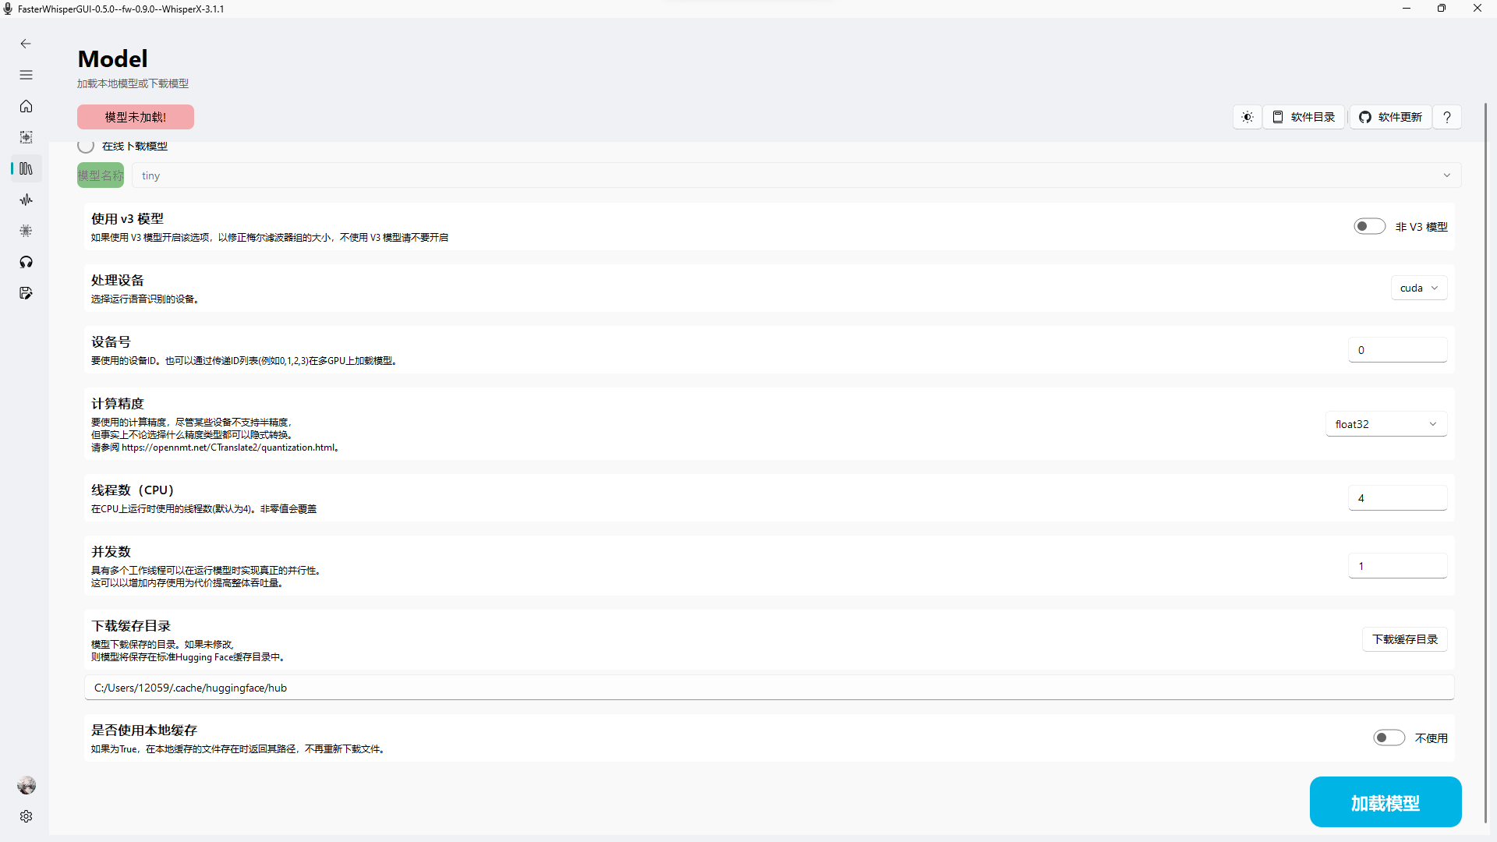Screen dimensions: 1497x842
Task: Expand the hamburger navigation menu
Action: point(26,75)
